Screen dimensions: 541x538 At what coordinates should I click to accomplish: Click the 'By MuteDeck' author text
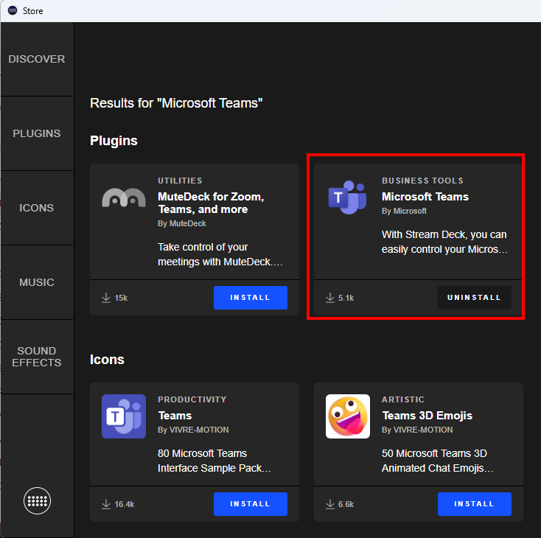point(182,223)
